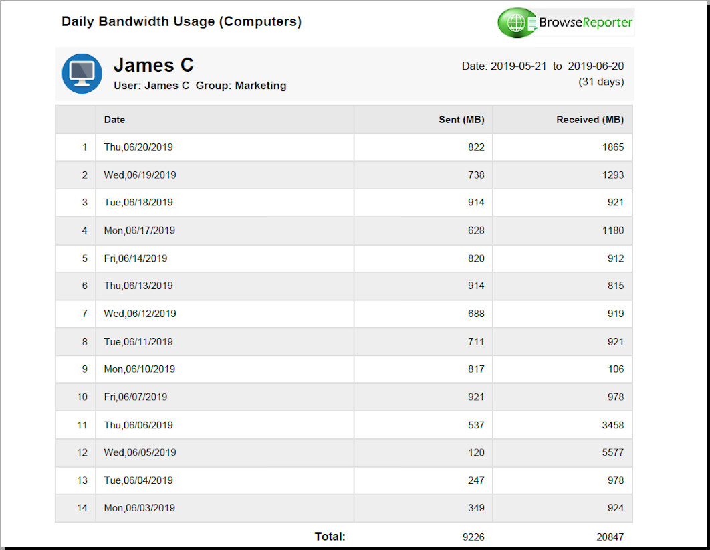Click the report start date 2019-05-21

click(518, 66)
